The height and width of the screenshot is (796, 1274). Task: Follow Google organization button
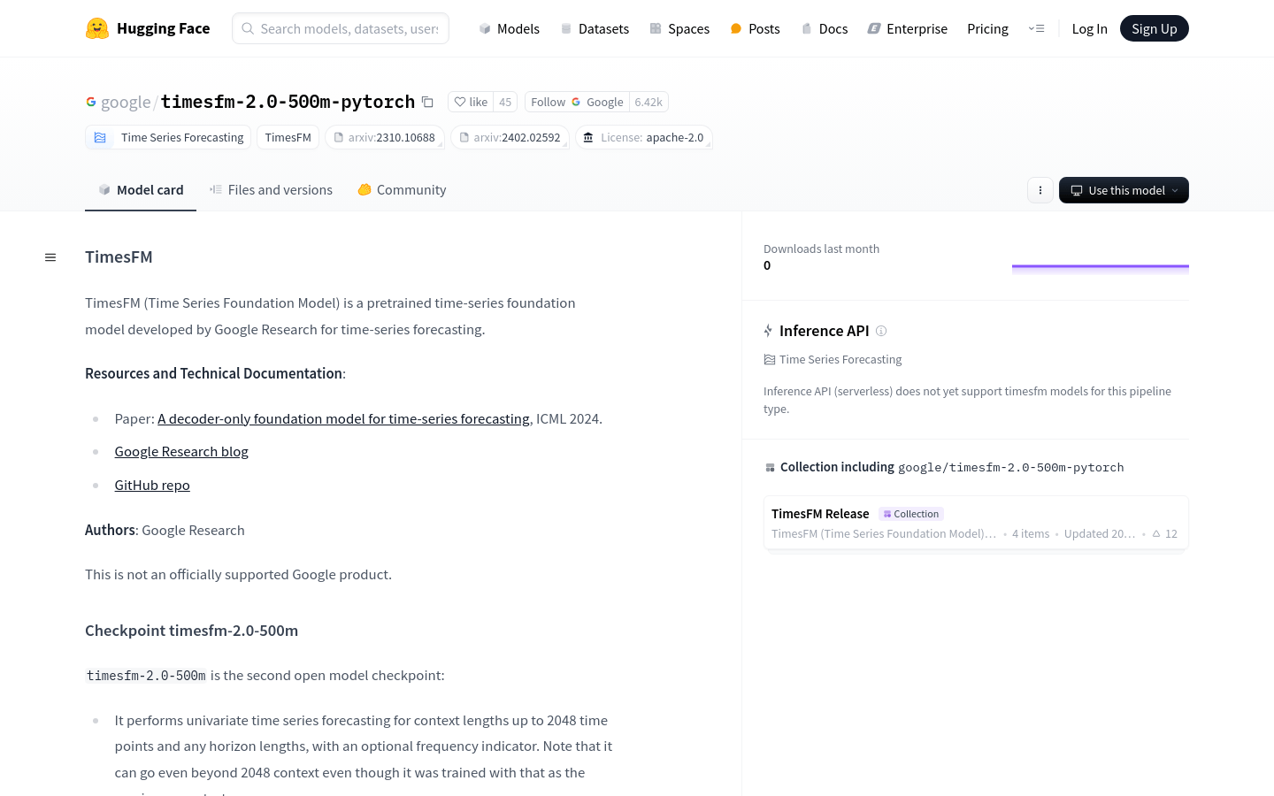[577, 102]
